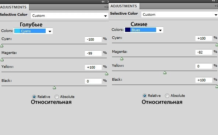Switch to the right ADJUSTMENTS tab
Viewport: 218px width, 135px height.
124,6
